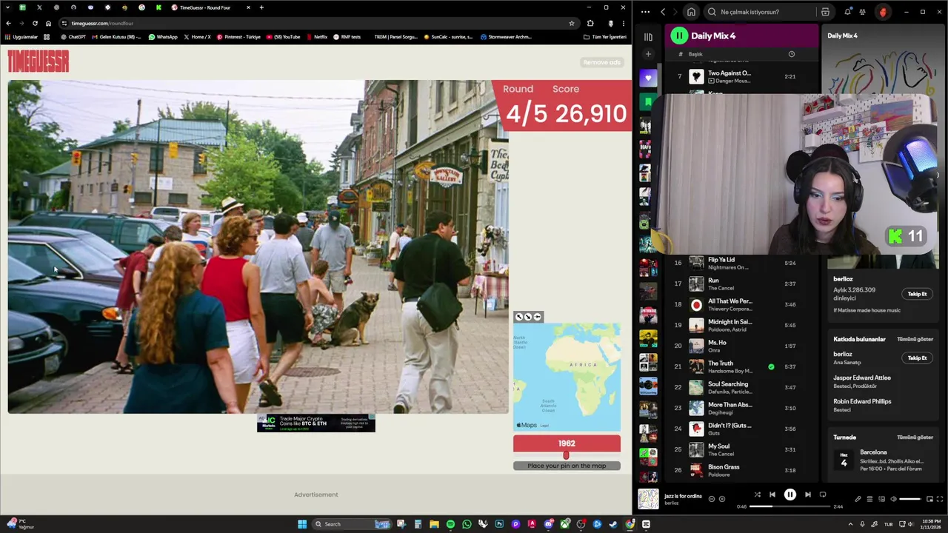Image resolution: width=948 pixels, height=533 pixels.
Task: Click the address bar timeguessr.com
Action: tap(311, 23)
